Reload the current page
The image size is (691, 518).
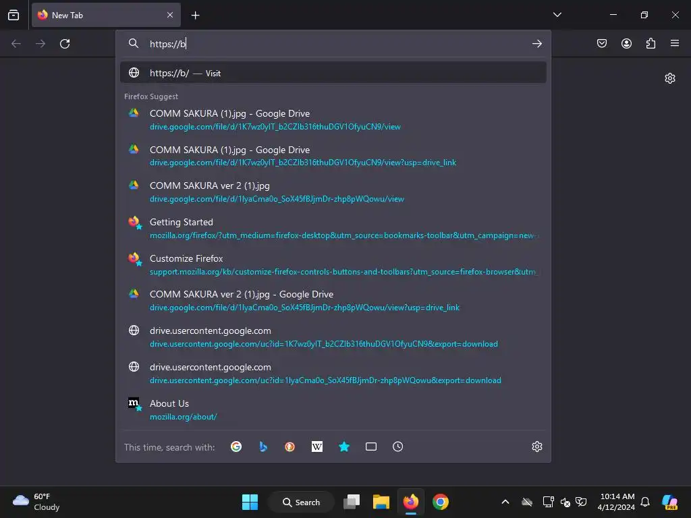[65, 44]
